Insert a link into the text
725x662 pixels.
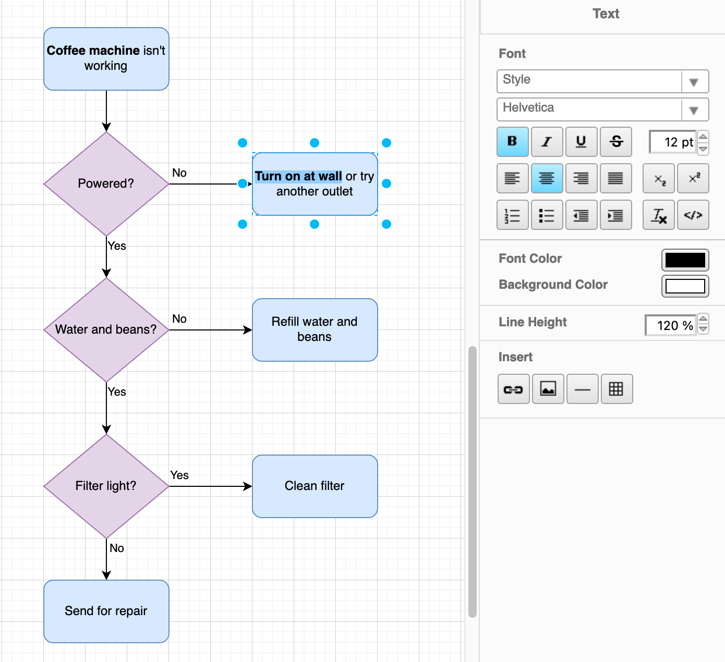[x=513, y=389]
